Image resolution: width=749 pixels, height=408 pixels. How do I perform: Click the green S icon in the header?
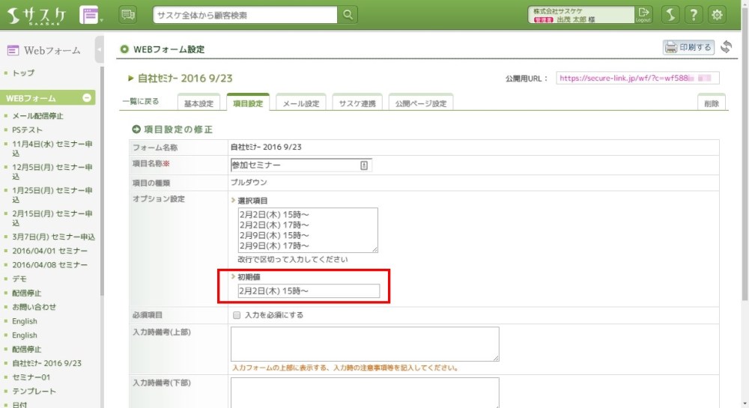(670, 15)
